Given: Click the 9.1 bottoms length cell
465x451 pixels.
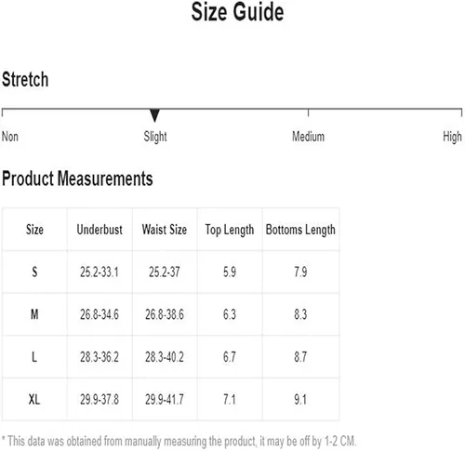Looking at the screenshot, I should click(x=300, y=399).
